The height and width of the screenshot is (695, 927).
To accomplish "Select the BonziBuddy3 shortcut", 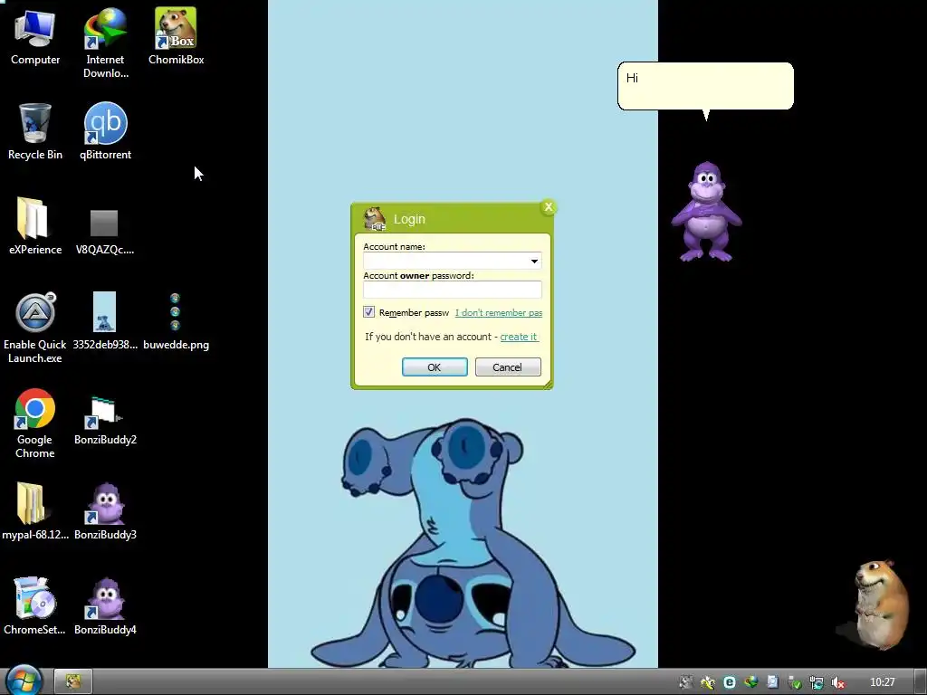I will pyautogui.click(x=105, y=511).
